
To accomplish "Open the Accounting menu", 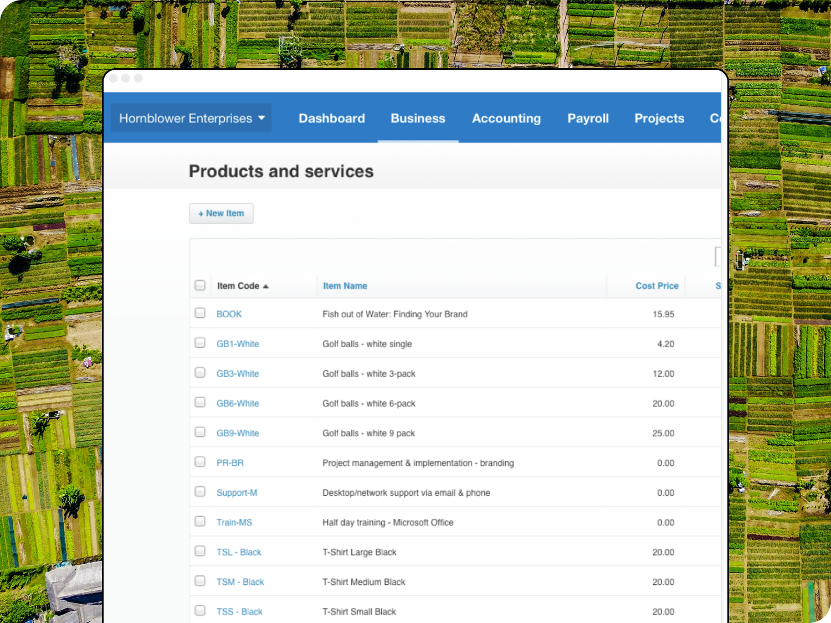I will (x=506, y=118).
